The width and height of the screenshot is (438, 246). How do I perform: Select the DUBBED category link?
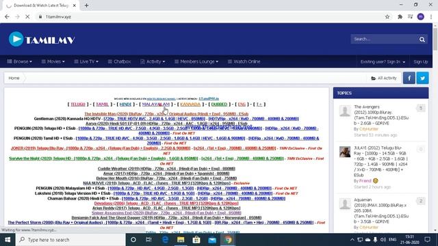[x=219, y=105]
